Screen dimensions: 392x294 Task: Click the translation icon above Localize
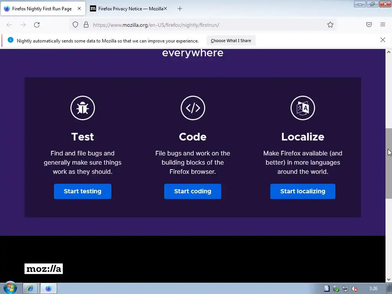[303, 108]
